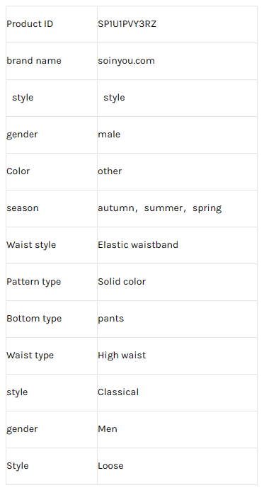Click the Waist type label
Image resolution: width=264 pixels, height=495 pixels.
pos(30,355)
